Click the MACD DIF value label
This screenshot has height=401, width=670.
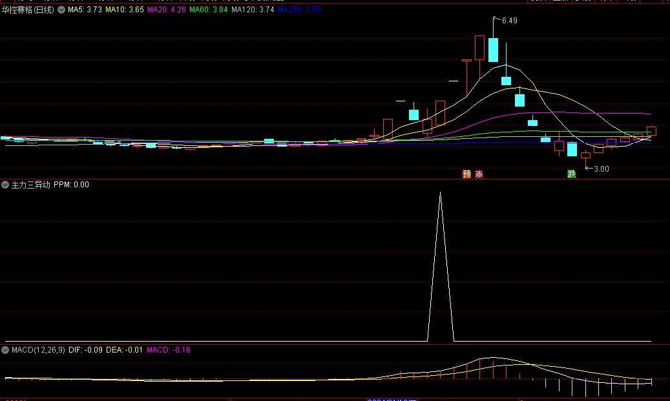point(85,350)
